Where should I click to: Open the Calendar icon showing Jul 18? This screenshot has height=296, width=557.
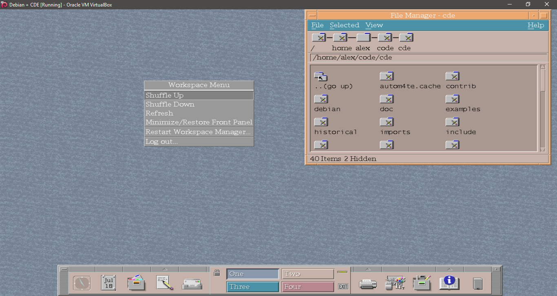(108, 283)
